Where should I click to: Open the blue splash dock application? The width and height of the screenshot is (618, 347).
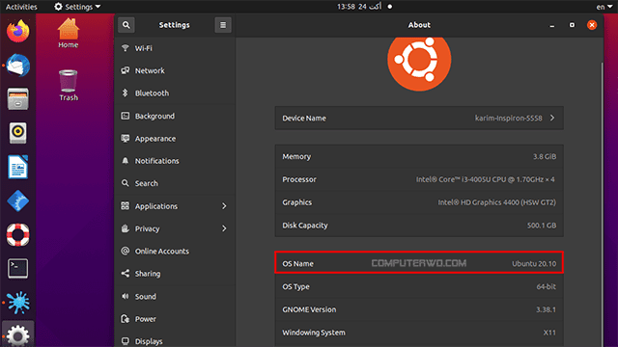pyautogui.click(x=17, y=303)
